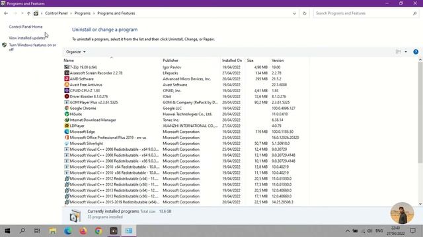Click the scrollbar up arrow
The width and height of the screenshot is (423, 237).
tap(420, 60)
